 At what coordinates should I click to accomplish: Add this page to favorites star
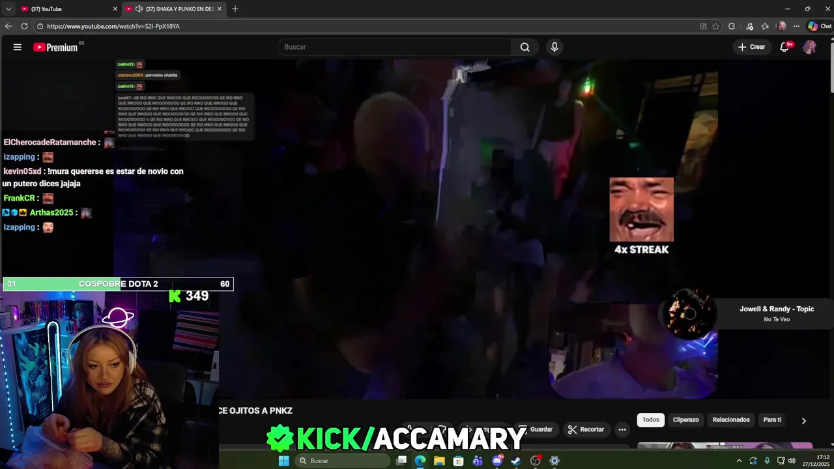[715, 26]
